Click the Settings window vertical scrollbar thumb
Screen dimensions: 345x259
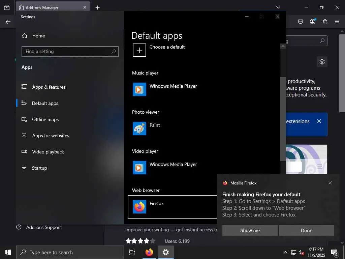pyautogui.click(x=283, y=119)
